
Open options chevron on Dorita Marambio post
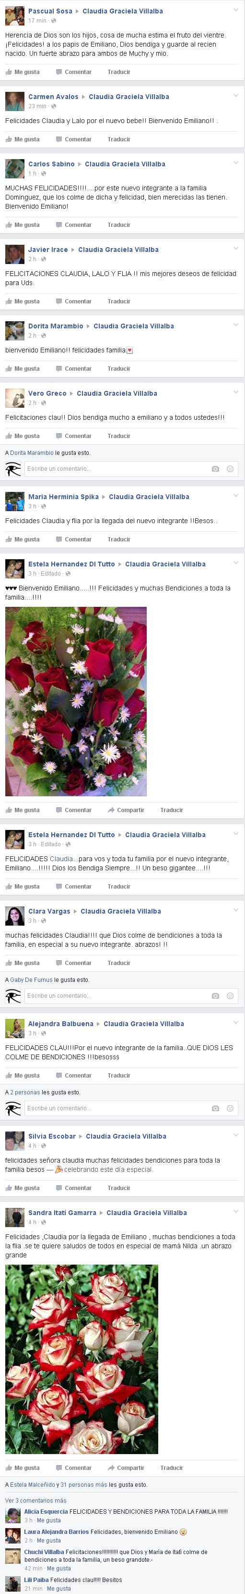tap(235, 325)
